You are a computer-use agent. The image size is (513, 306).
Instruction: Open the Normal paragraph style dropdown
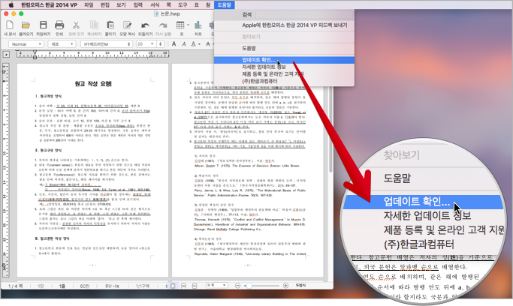click(26, 43)
